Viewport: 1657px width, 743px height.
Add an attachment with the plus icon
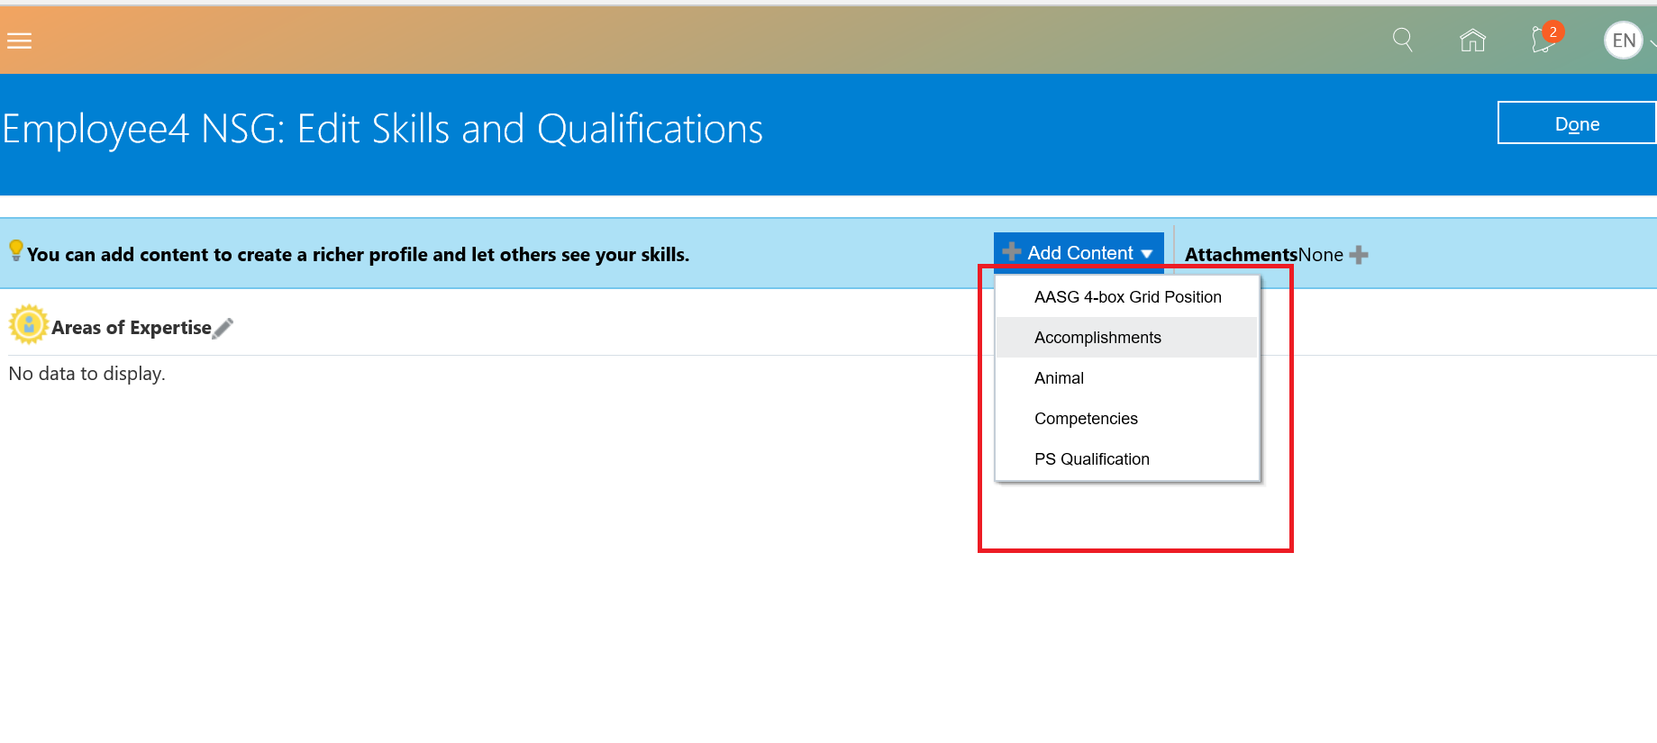click(1359, 255)
